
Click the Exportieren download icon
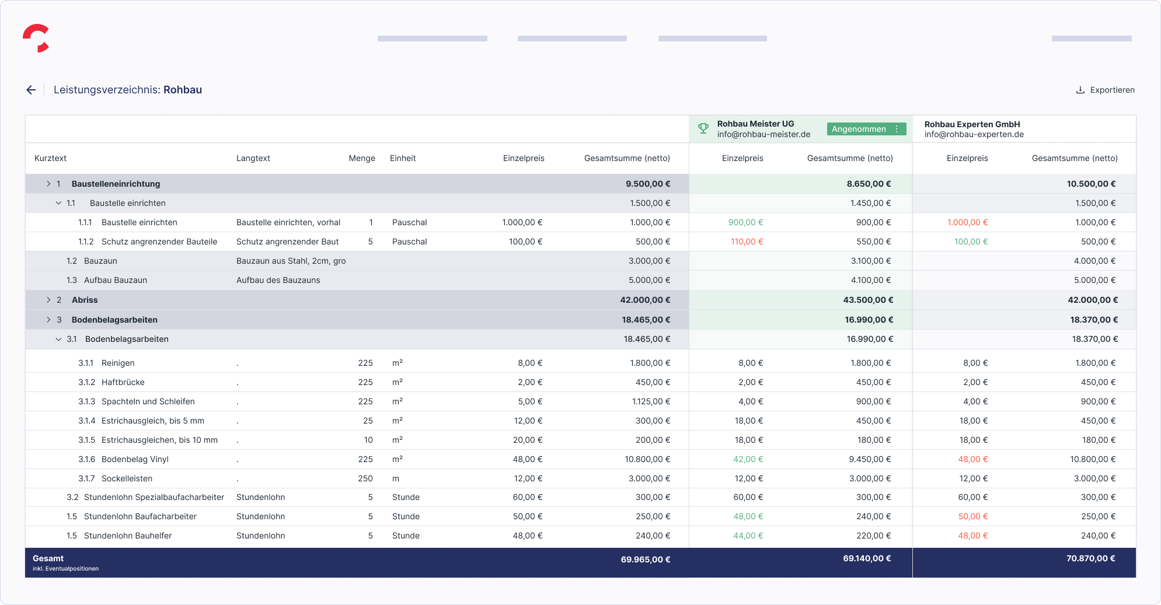click(x=1080, y=90)
